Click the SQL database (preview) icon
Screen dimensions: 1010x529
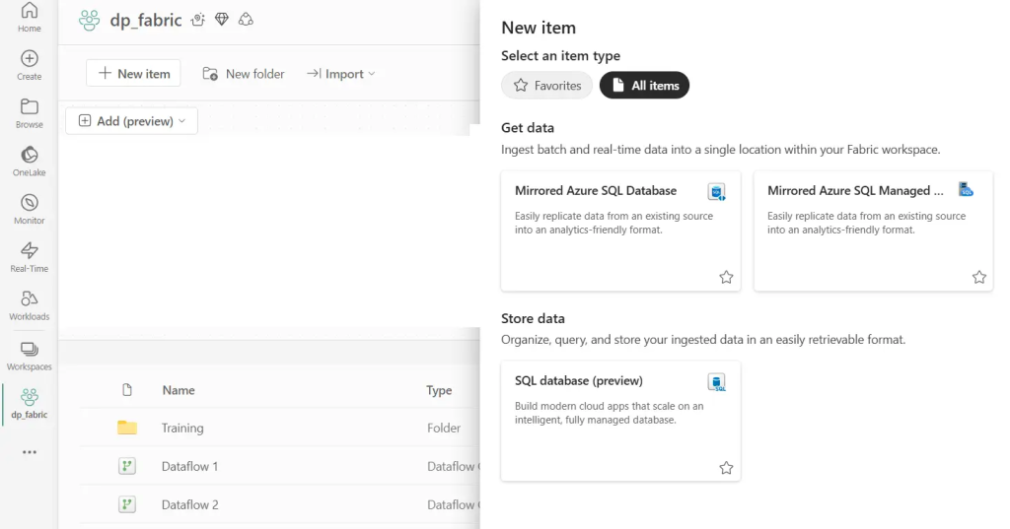[x=717, y=382]
